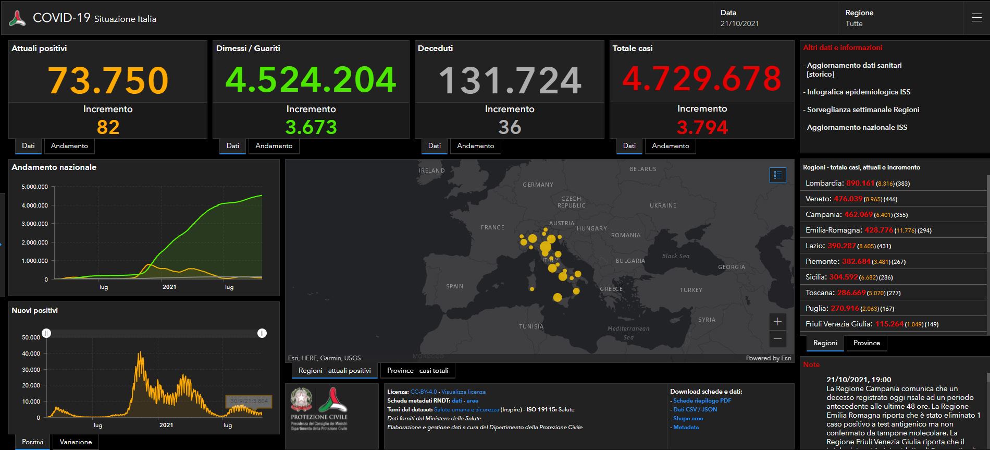Viewport: 990px width, 450px height.
Task: Switch to Province tab in regions list
Action: point(867,343)
